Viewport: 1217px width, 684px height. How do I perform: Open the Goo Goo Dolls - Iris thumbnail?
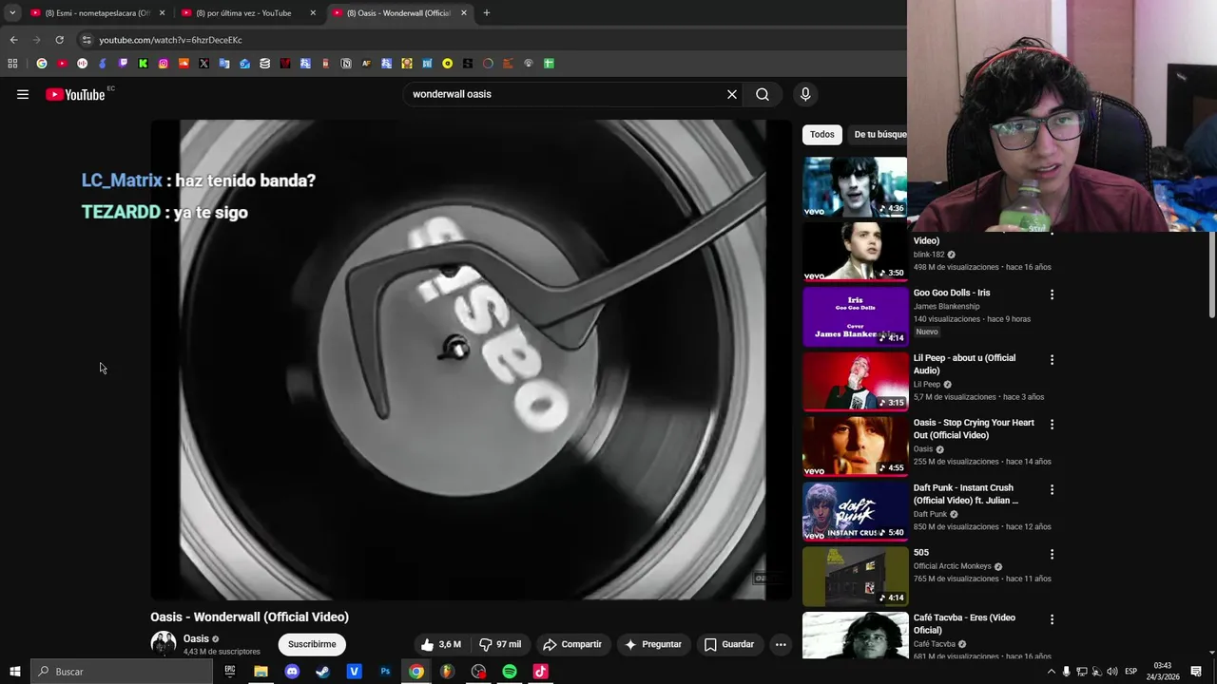tap(855, 316)
